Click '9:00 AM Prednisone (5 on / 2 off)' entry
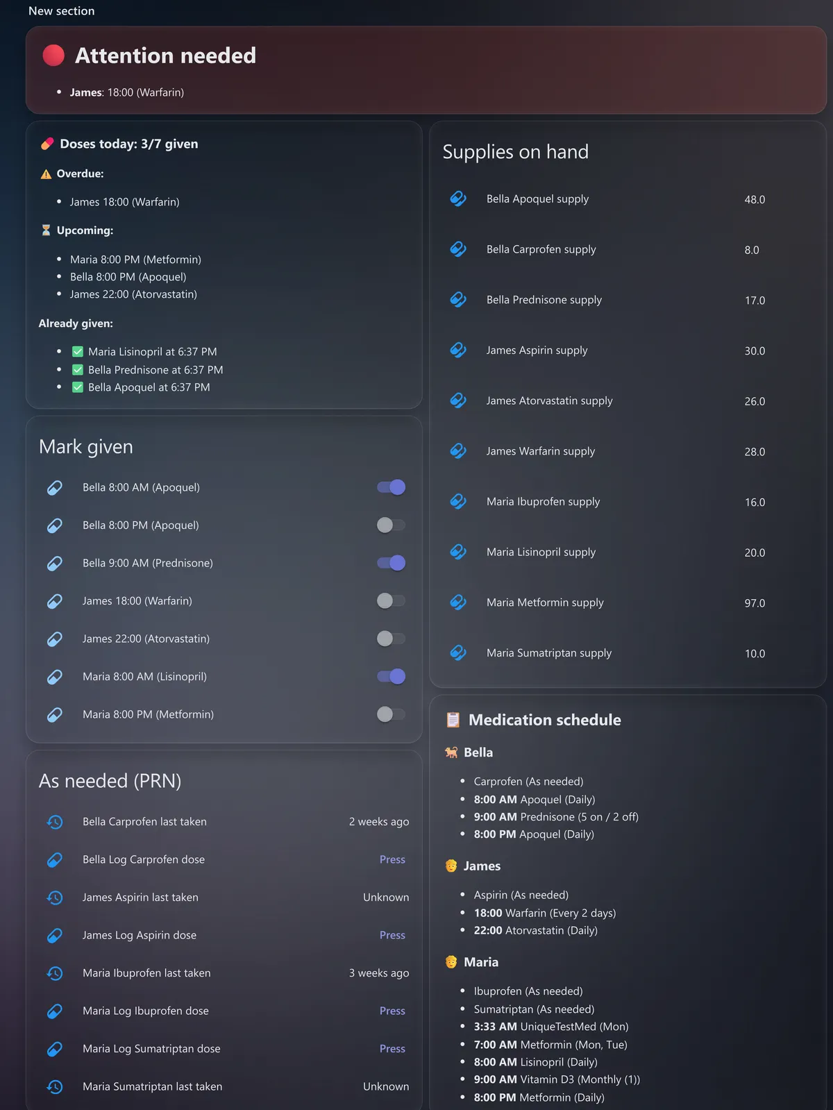 [x=556, y=817]
